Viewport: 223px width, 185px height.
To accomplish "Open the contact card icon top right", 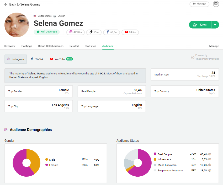I will [x=216, y=4].
